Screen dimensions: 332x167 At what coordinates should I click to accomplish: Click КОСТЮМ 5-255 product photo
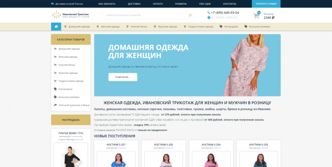[x=259, y=159]
